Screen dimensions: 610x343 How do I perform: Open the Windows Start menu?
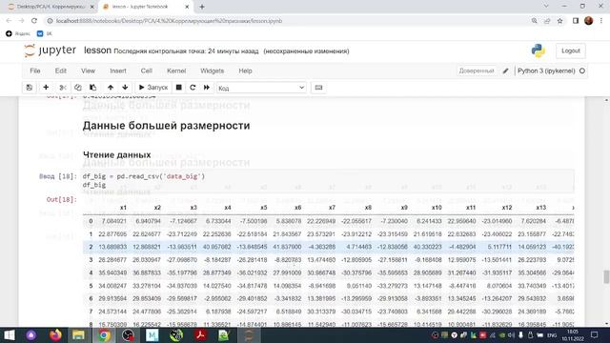(x=10, y=334)
